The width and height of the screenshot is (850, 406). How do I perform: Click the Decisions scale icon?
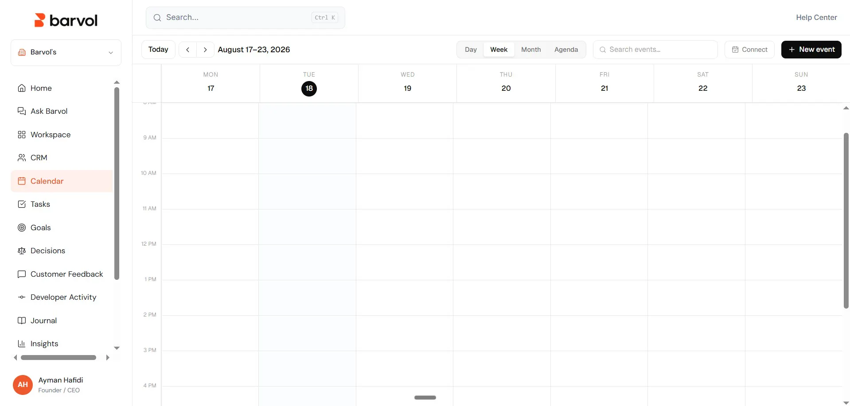[21, 251]
